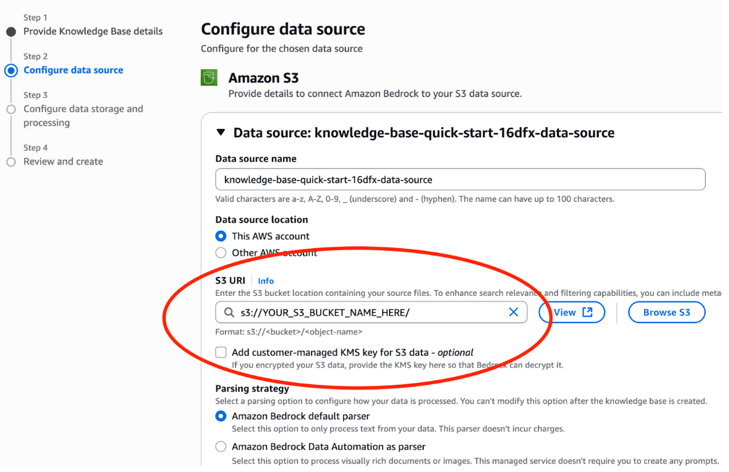729x472 pixels.
Task: Click the Step 1 filled circle indicator
Action: (x=11, y=31)
